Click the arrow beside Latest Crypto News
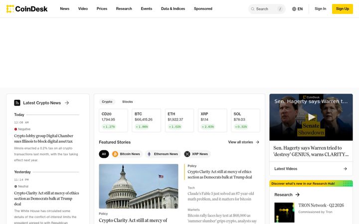Viewport: 359px width, 224px height. pyautogui.click(x=67, y=103)
